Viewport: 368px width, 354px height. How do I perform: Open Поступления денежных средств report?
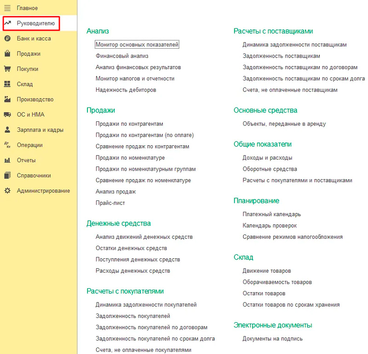138,259
